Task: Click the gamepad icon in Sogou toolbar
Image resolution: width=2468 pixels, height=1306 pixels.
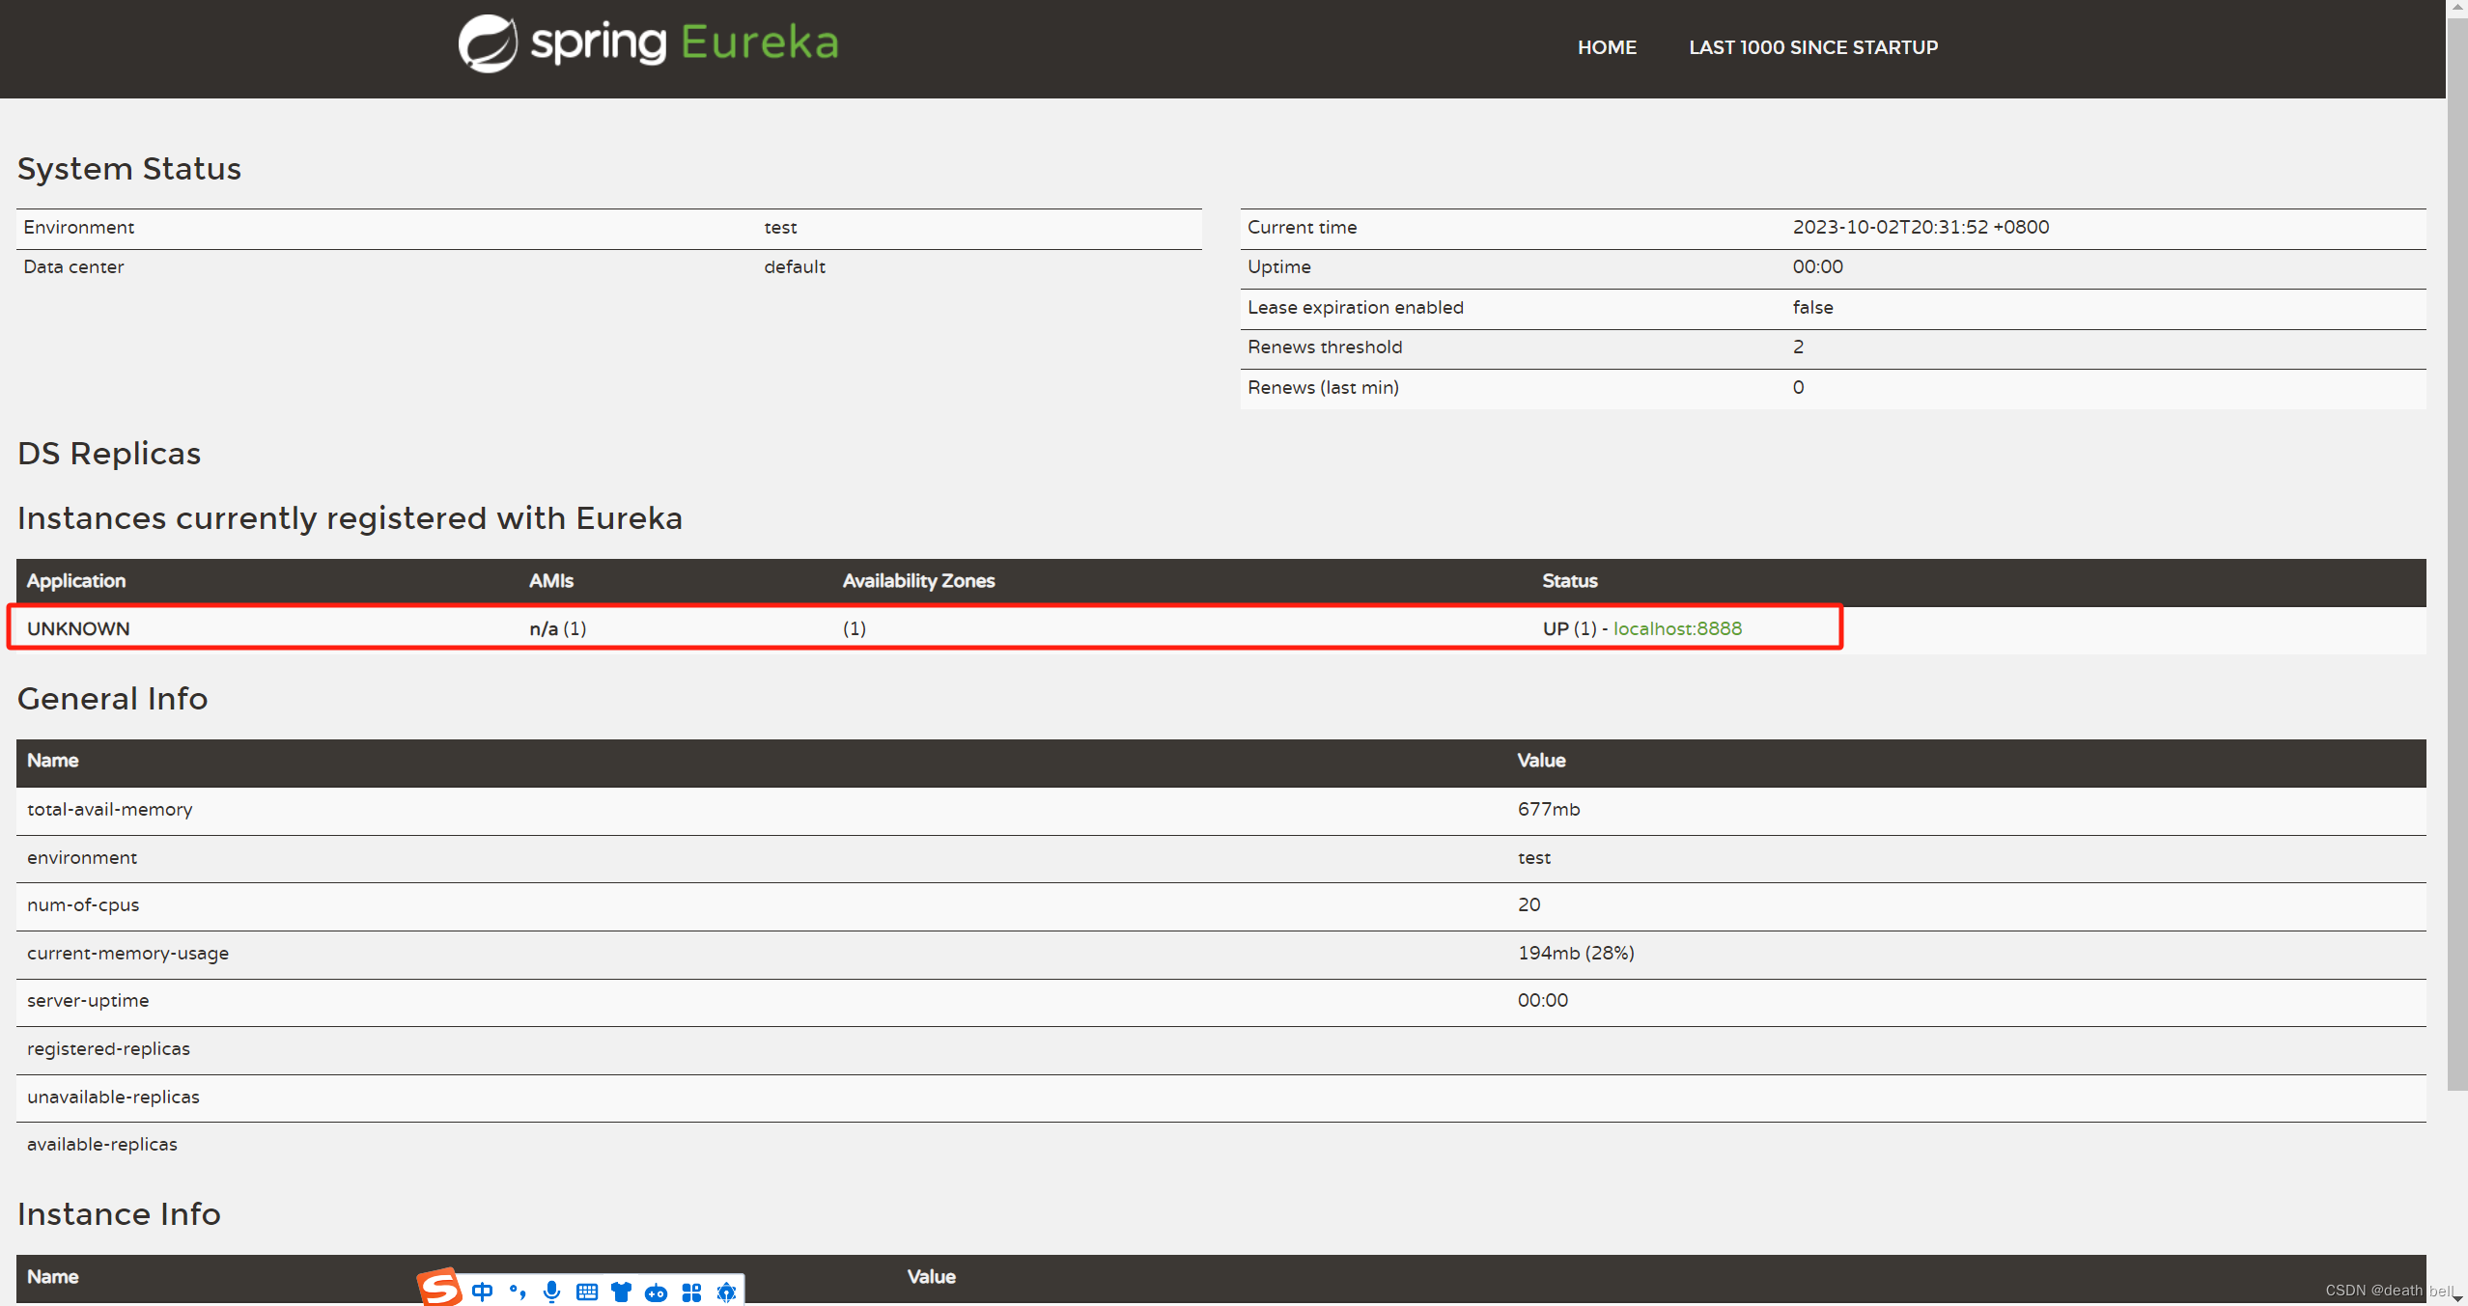Action: pos(656,1292)
